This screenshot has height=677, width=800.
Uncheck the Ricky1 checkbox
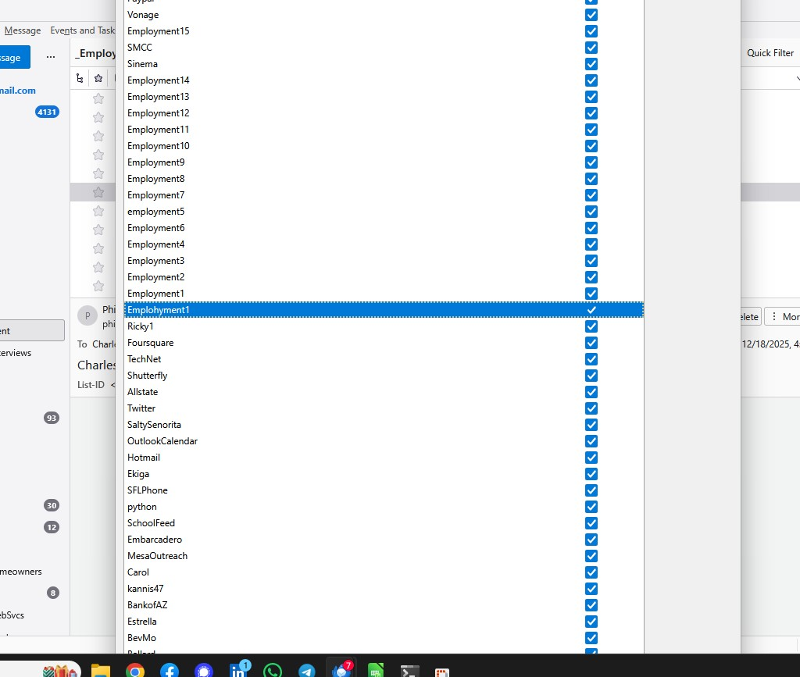click(591, 326)
